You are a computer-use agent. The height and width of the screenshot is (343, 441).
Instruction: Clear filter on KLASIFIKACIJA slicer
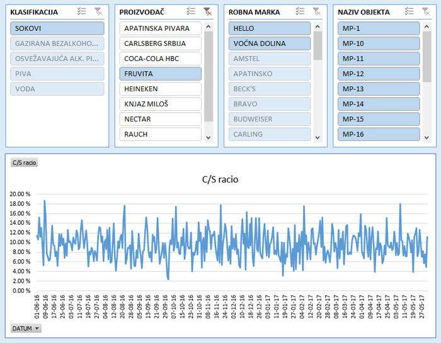coord(98,11)
